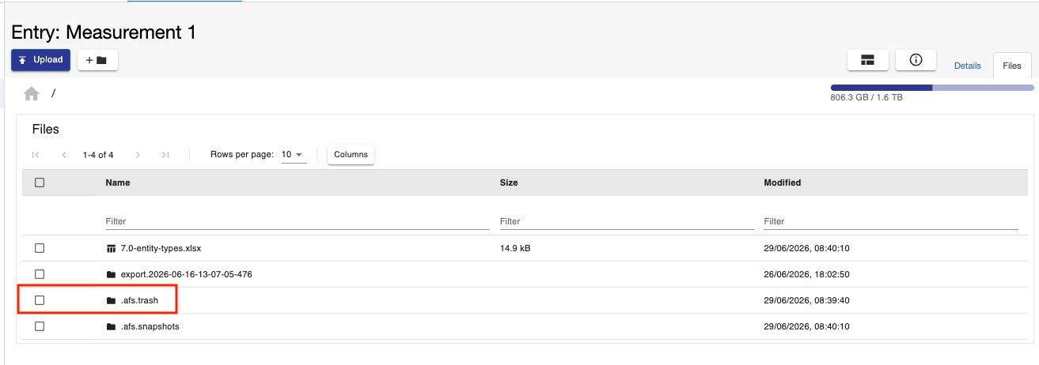Viewport: 1039px width, 365px height.
Task: Click the folder icon of export.2026-06-16-13-07-05-476
Action: pyautogui.click(x=111, y=274)
